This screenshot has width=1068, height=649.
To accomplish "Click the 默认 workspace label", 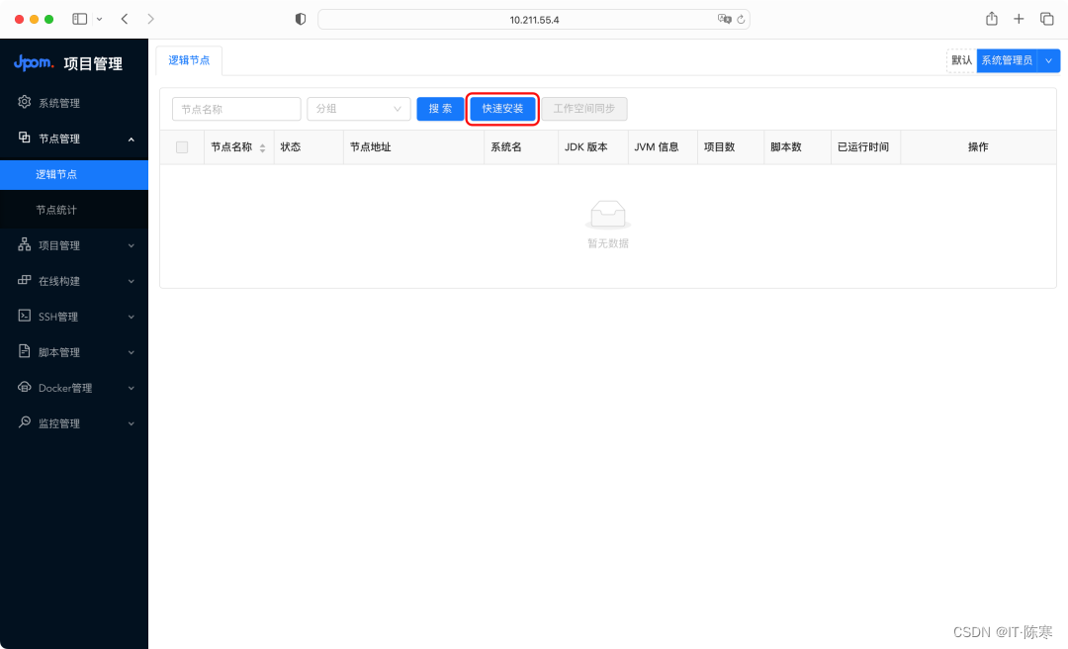I will (962, 60).
